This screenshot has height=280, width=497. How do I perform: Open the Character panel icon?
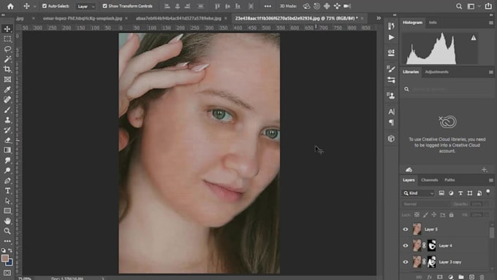pyautogui.click(x=391, y=112)
